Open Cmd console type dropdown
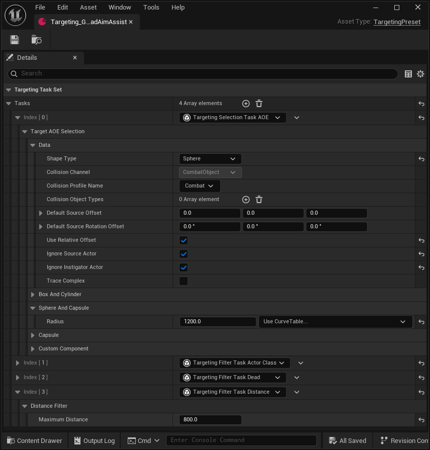This screenshot has height=450, width=430. [143, 440]
